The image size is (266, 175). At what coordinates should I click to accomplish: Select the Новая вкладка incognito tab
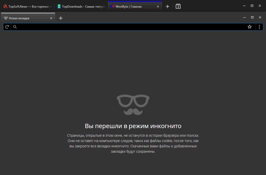(28, 18)
